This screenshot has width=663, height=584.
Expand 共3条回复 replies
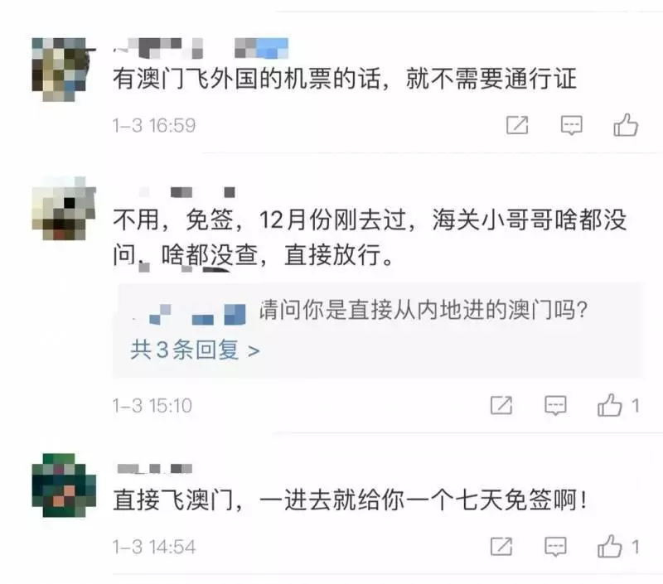(195, 350)
